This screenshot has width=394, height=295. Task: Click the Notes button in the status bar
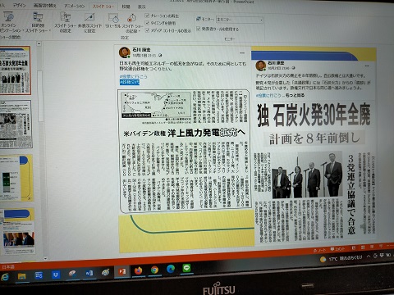319,250
